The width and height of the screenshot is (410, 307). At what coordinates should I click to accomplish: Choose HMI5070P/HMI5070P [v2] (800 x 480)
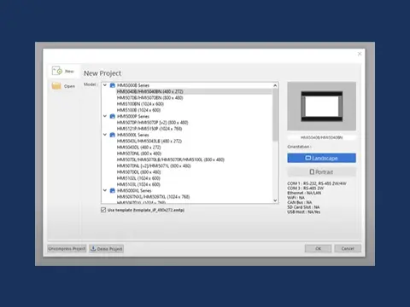click(x=152, y=123)
